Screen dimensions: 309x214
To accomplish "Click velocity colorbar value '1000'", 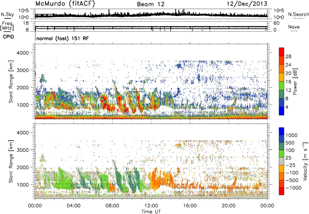I will coord(291,135).
